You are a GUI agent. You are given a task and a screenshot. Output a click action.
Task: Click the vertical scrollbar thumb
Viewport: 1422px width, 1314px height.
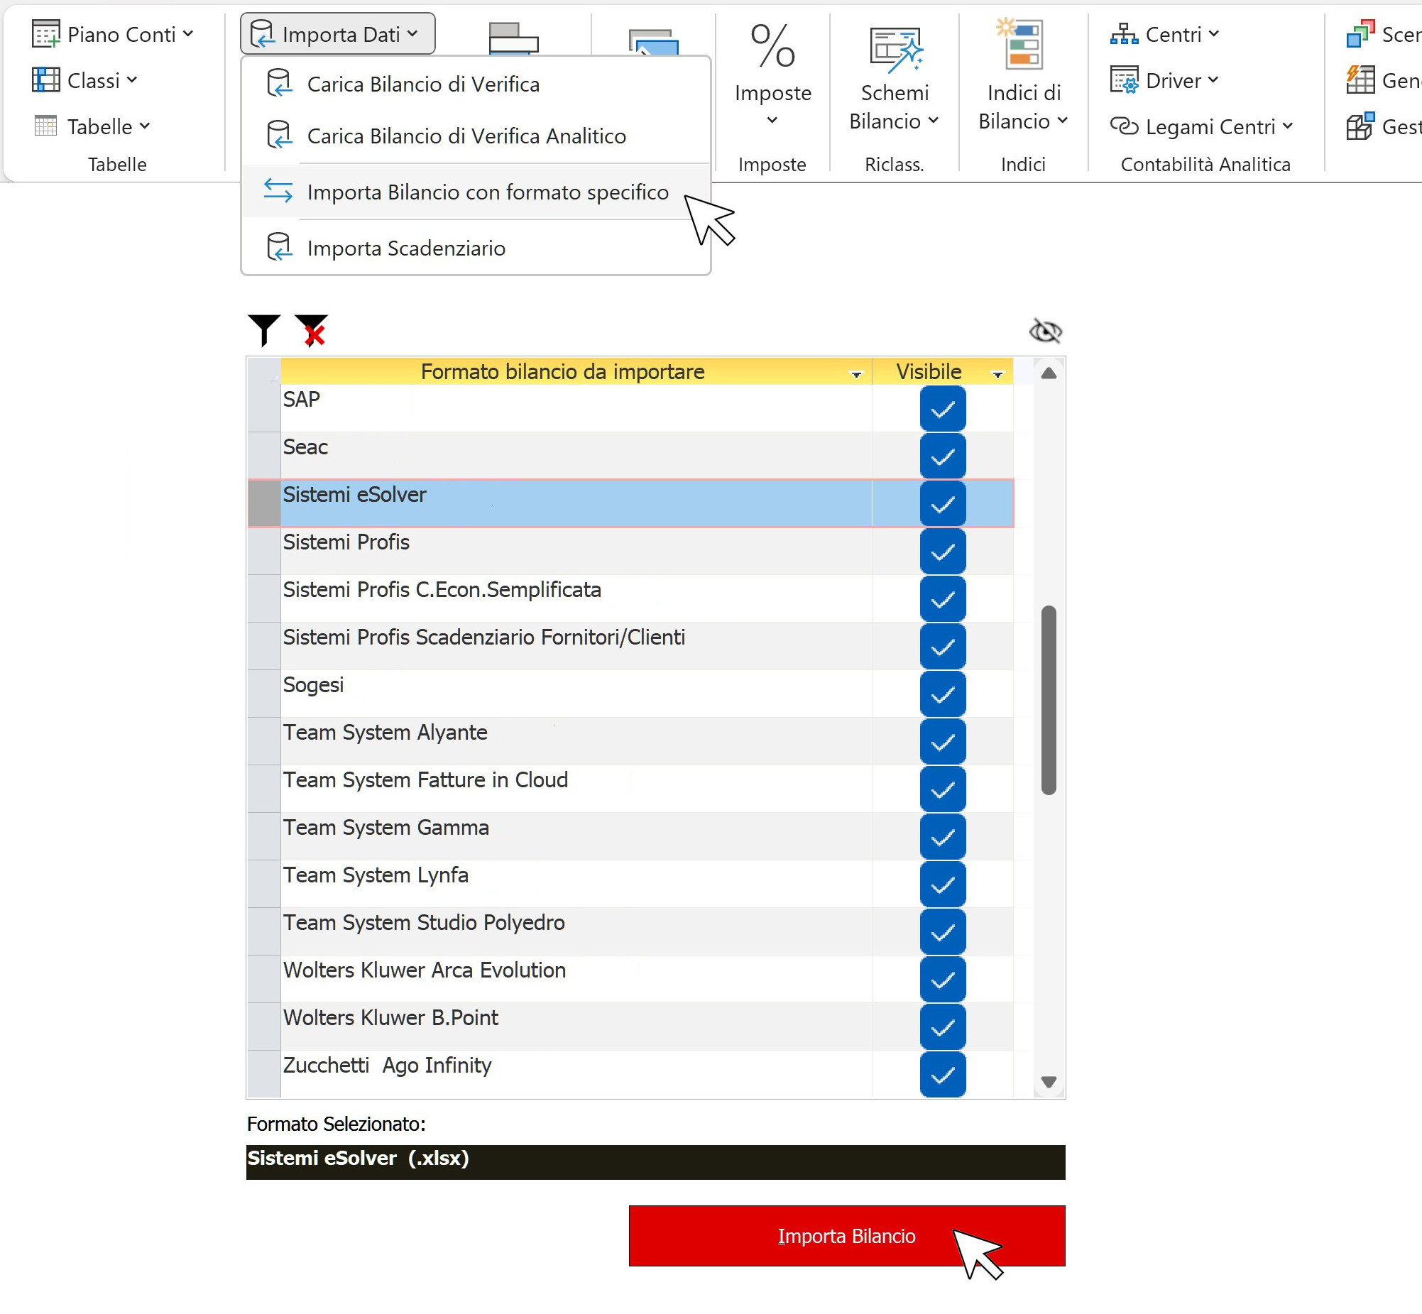1048,700
